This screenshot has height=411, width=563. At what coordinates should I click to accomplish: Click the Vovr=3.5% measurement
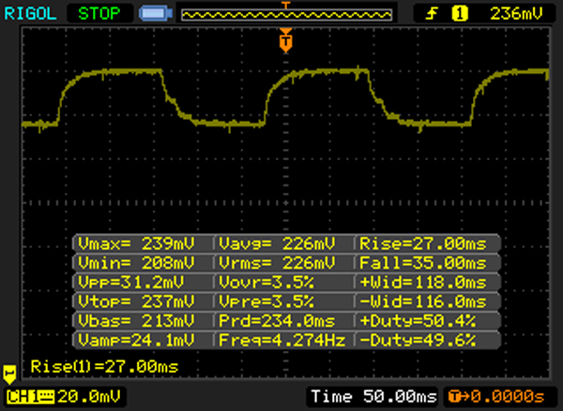[x=266, y=283]
